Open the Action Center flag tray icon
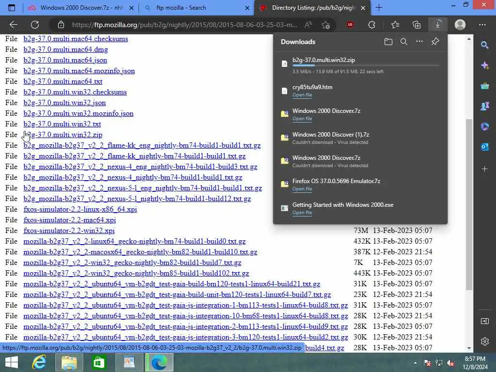The width and height of the screenshot is (496, 372). tap(427, 363)
